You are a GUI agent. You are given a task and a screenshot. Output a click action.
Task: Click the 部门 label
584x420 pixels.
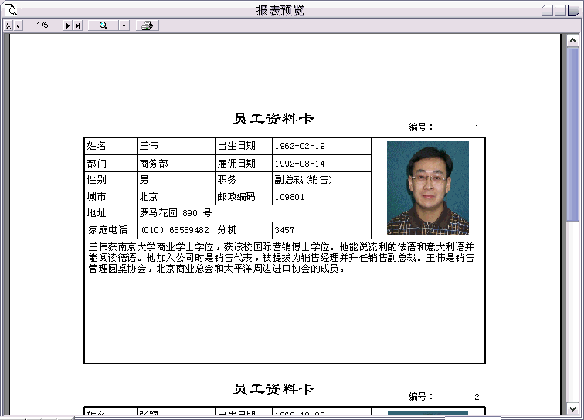[97, 164]
